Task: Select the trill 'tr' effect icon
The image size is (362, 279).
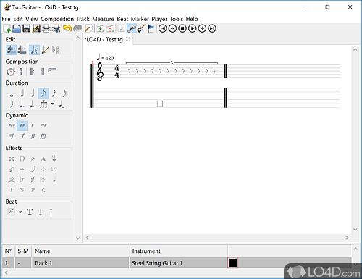Action: point(22,180)
